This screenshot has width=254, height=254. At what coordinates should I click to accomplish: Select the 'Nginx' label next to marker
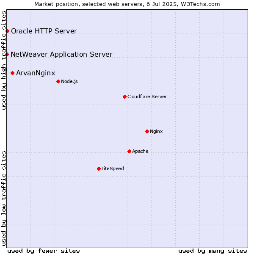click(x=156, y=131)
